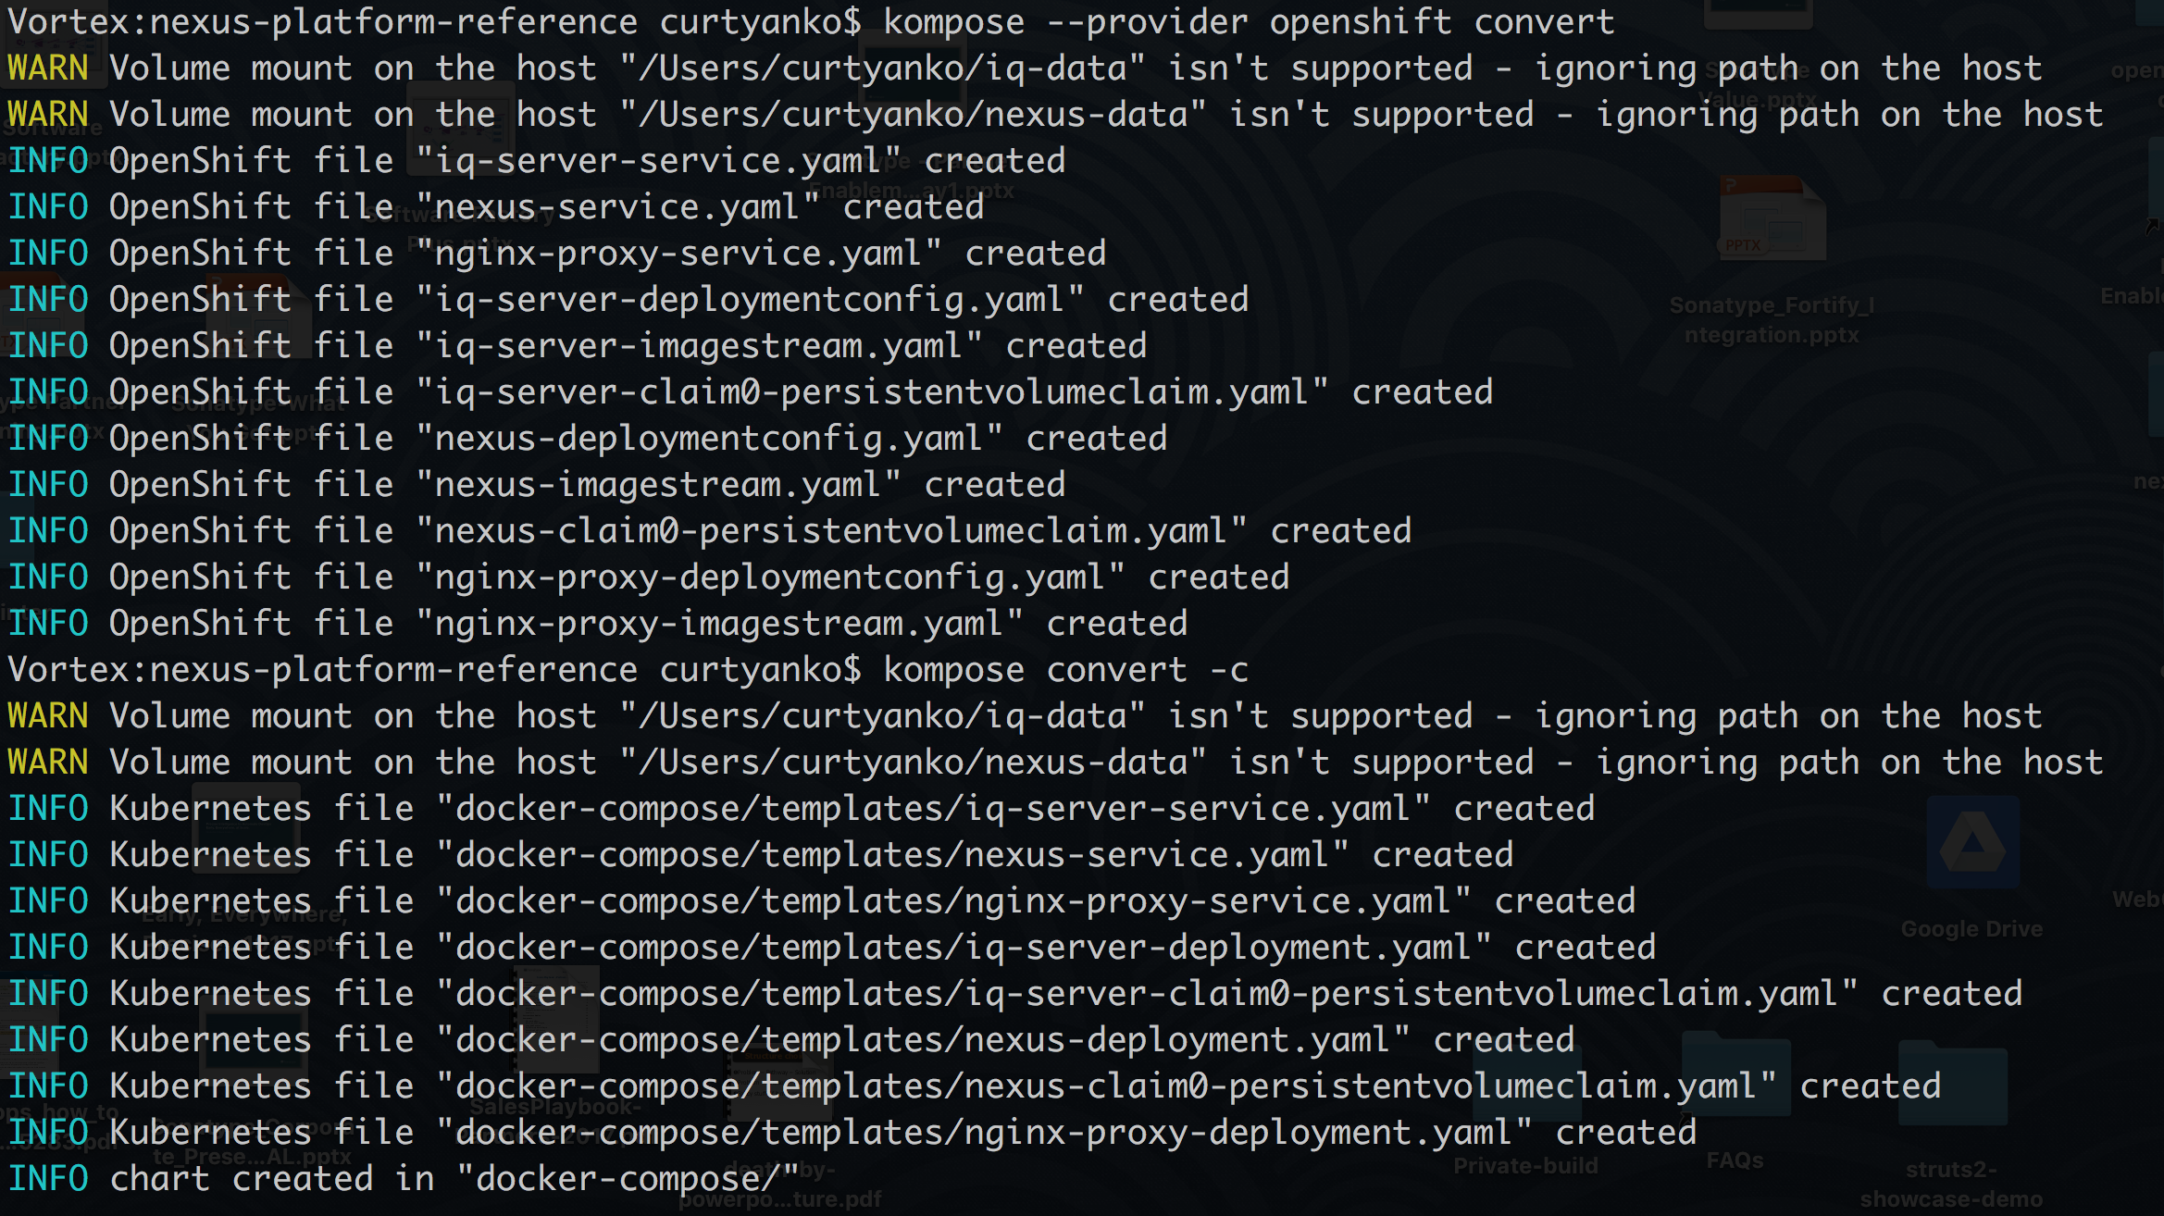Click the "iq-server-service.yaml" filename in OpenShift output
The height and width of the screenshot is (1216, 2164).
tap(658, 161)
